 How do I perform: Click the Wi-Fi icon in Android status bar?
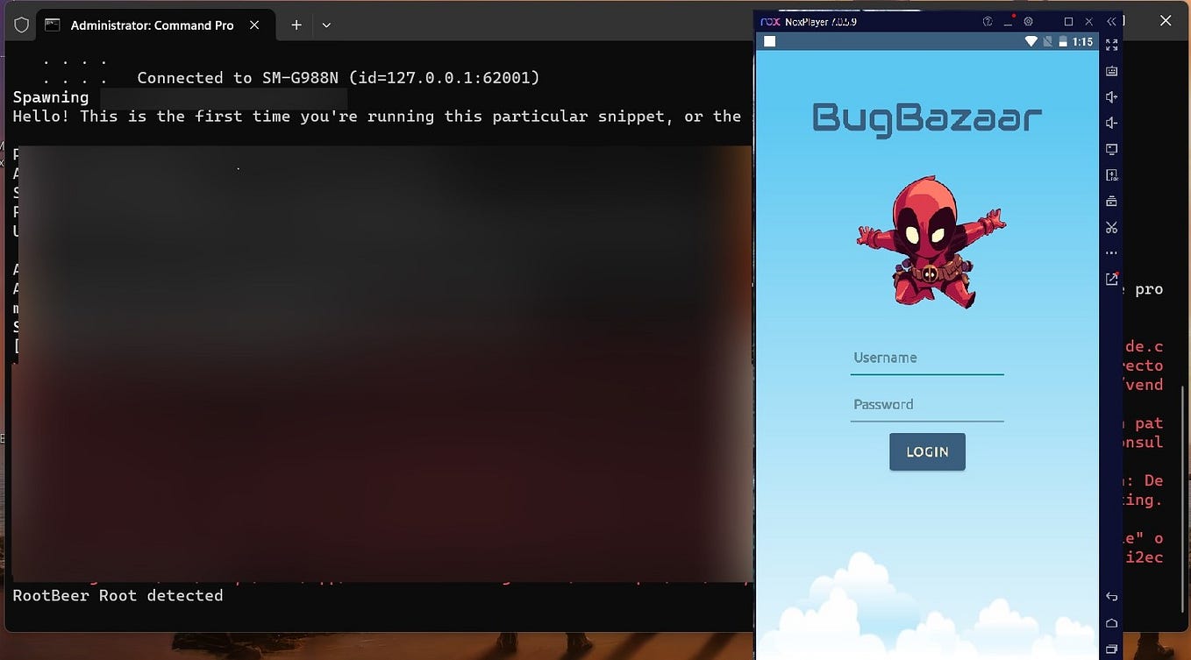[1031, 40]
